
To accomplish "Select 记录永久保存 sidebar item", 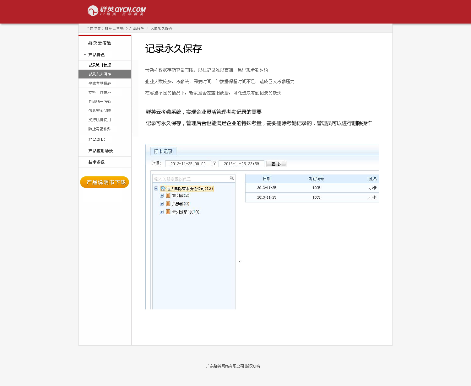I will pos(105,74).
